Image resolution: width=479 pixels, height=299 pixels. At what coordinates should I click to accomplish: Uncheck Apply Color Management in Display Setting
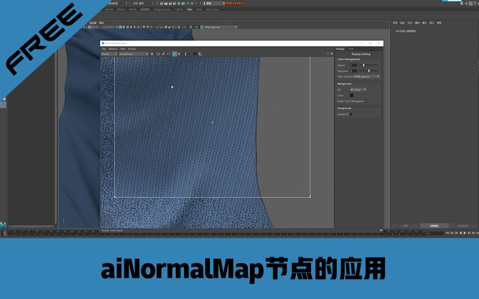(x=365, y=101)
